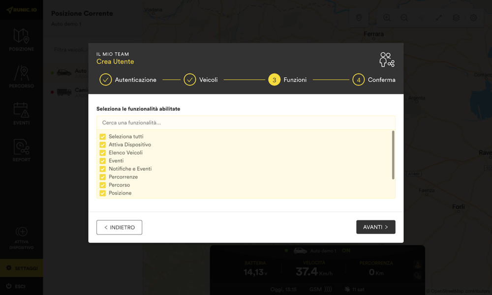
Task: Open the Report section in sidebar
Action: point(21,147)
